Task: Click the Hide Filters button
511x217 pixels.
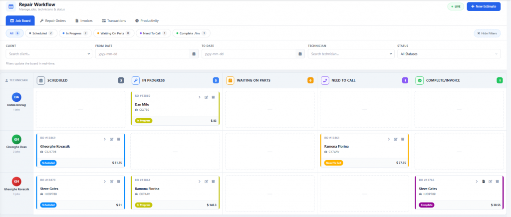Action: (487, 33)
